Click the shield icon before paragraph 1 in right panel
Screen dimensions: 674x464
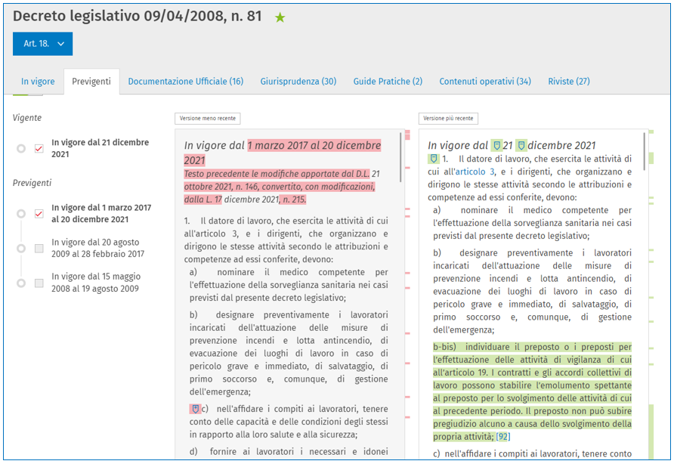point(434,159)
